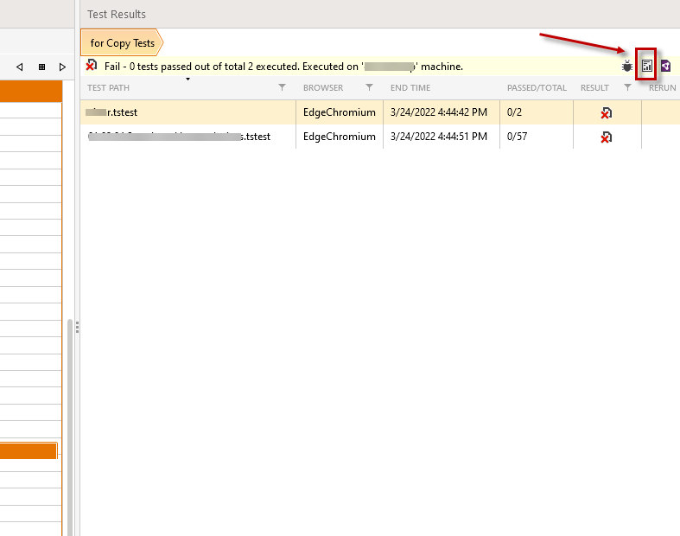Select the first .tstest result row

190,112
